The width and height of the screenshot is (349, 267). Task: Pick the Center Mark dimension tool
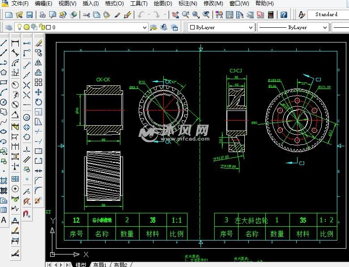pos(15,189)
